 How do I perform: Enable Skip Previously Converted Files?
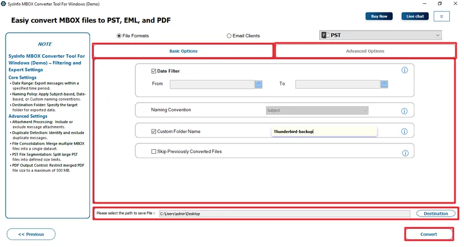click(153, 151)
